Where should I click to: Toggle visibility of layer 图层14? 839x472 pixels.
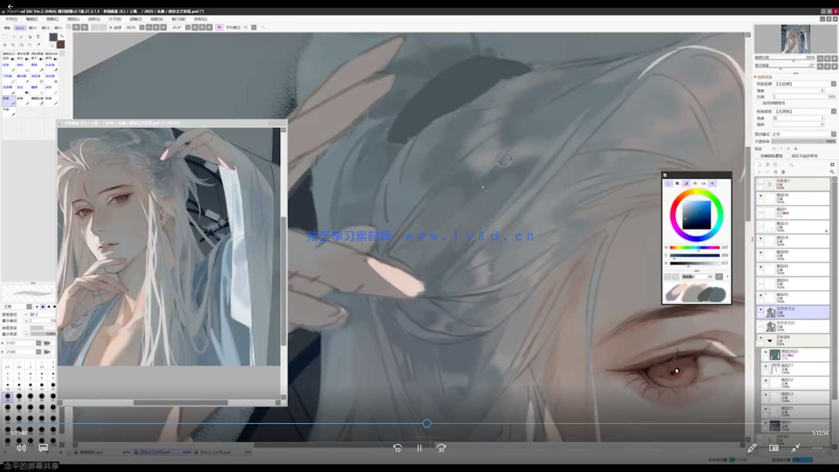[761, 239]
